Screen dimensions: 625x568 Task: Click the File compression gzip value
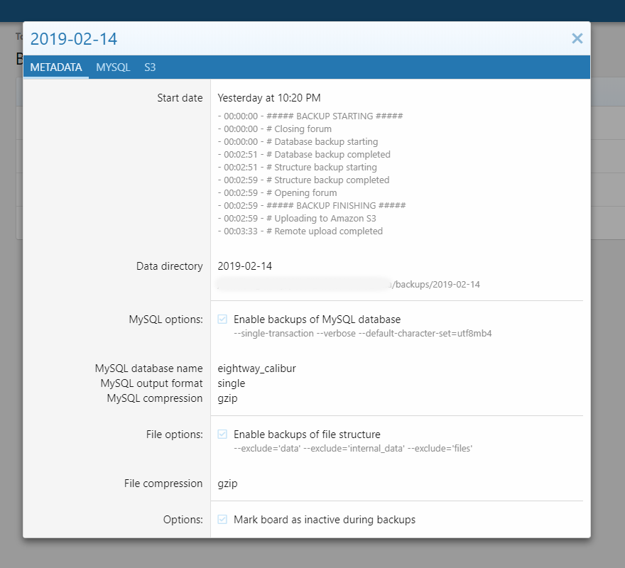[x=227, y=484]
